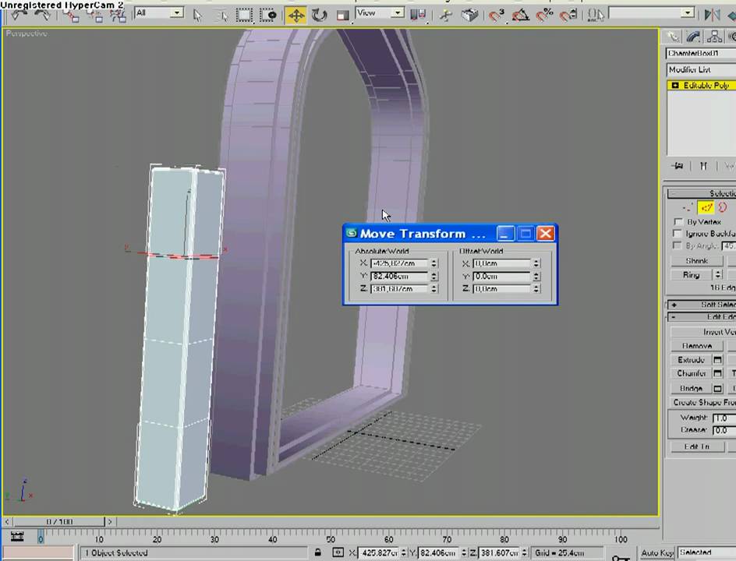Image resolution: width=736 pixels, height=561 pixels.
Task: Enable the Ignore Backfacing checkbox
Action: 678,234
